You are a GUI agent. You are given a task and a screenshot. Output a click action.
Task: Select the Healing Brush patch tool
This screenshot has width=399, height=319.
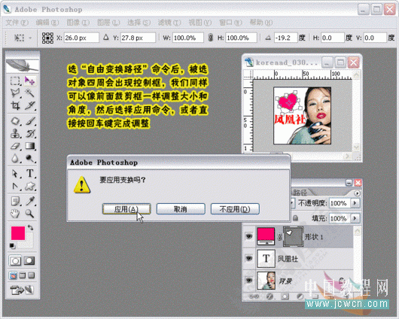(x=15, y=121)
